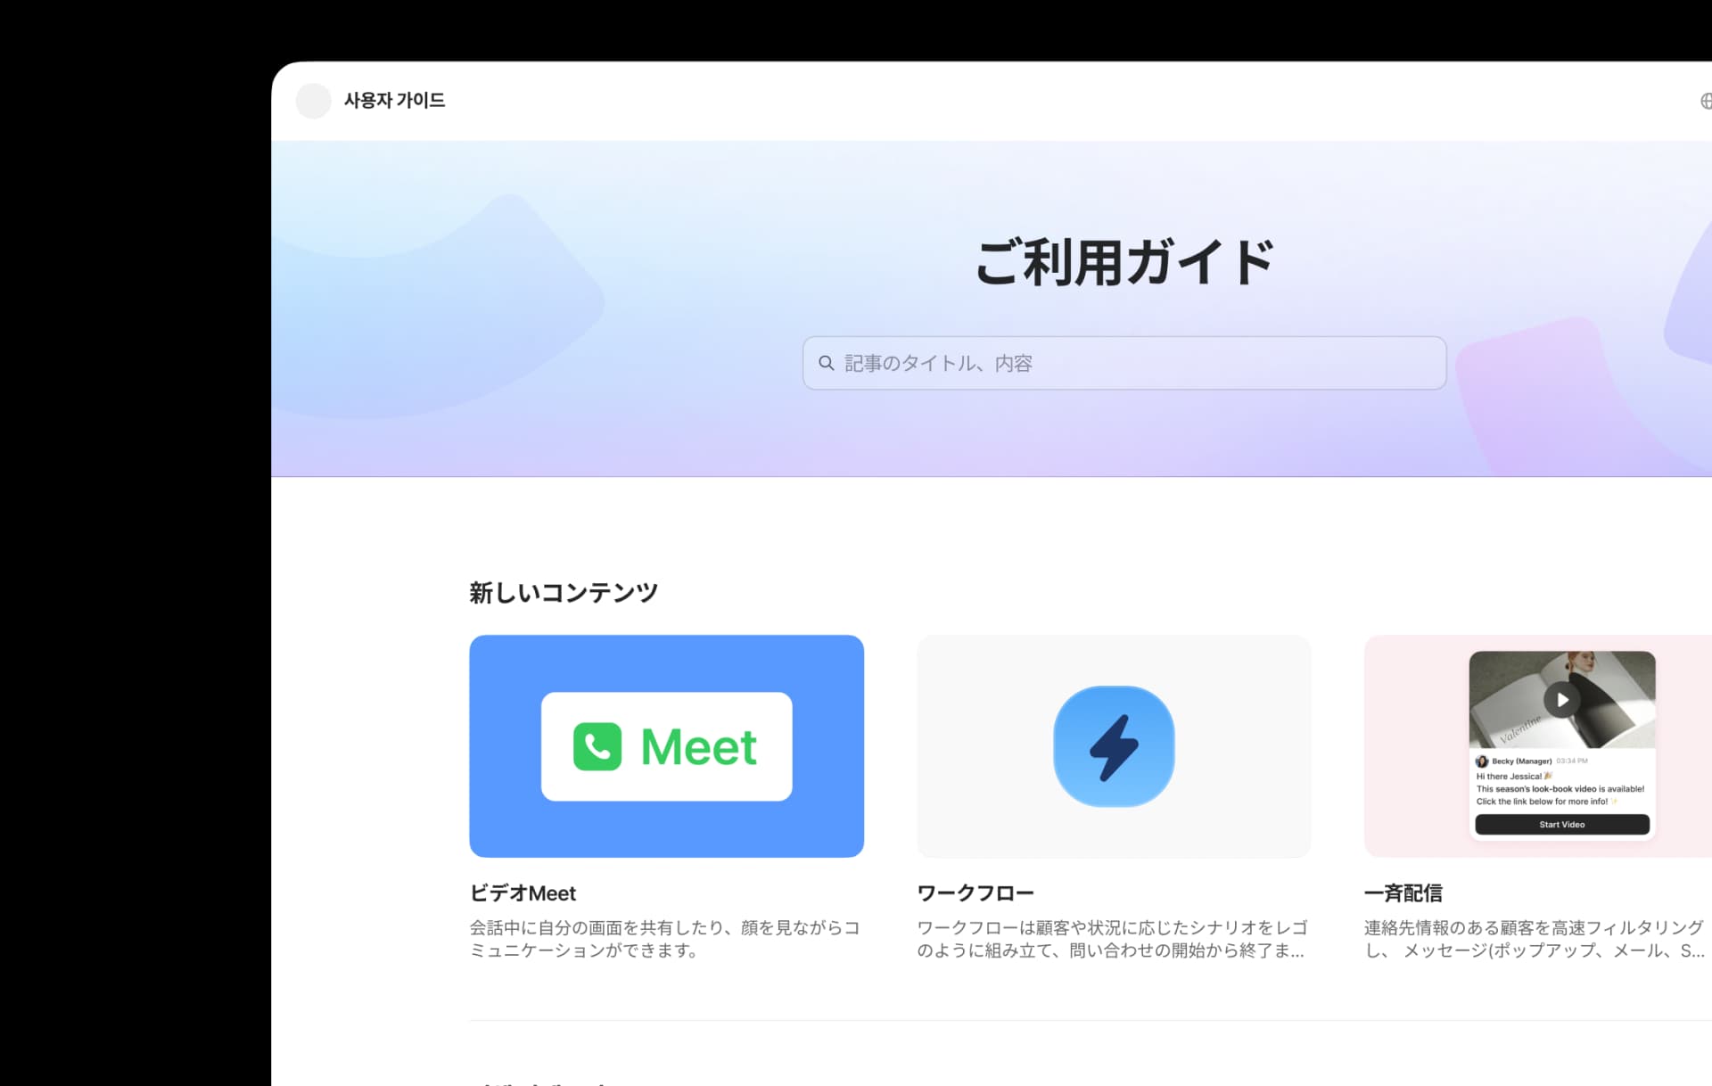Screen dimensions: 1712x1086
Task: Click the blue lightning bolt workflow icon
Action: tap(1114, 746)
